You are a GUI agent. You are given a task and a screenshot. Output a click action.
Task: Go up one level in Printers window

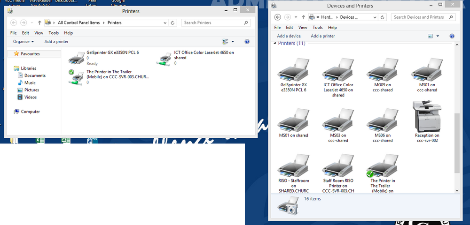click(39, 22)
